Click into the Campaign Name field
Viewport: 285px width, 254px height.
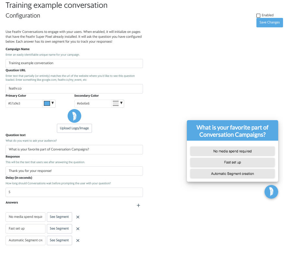(74, 63)
